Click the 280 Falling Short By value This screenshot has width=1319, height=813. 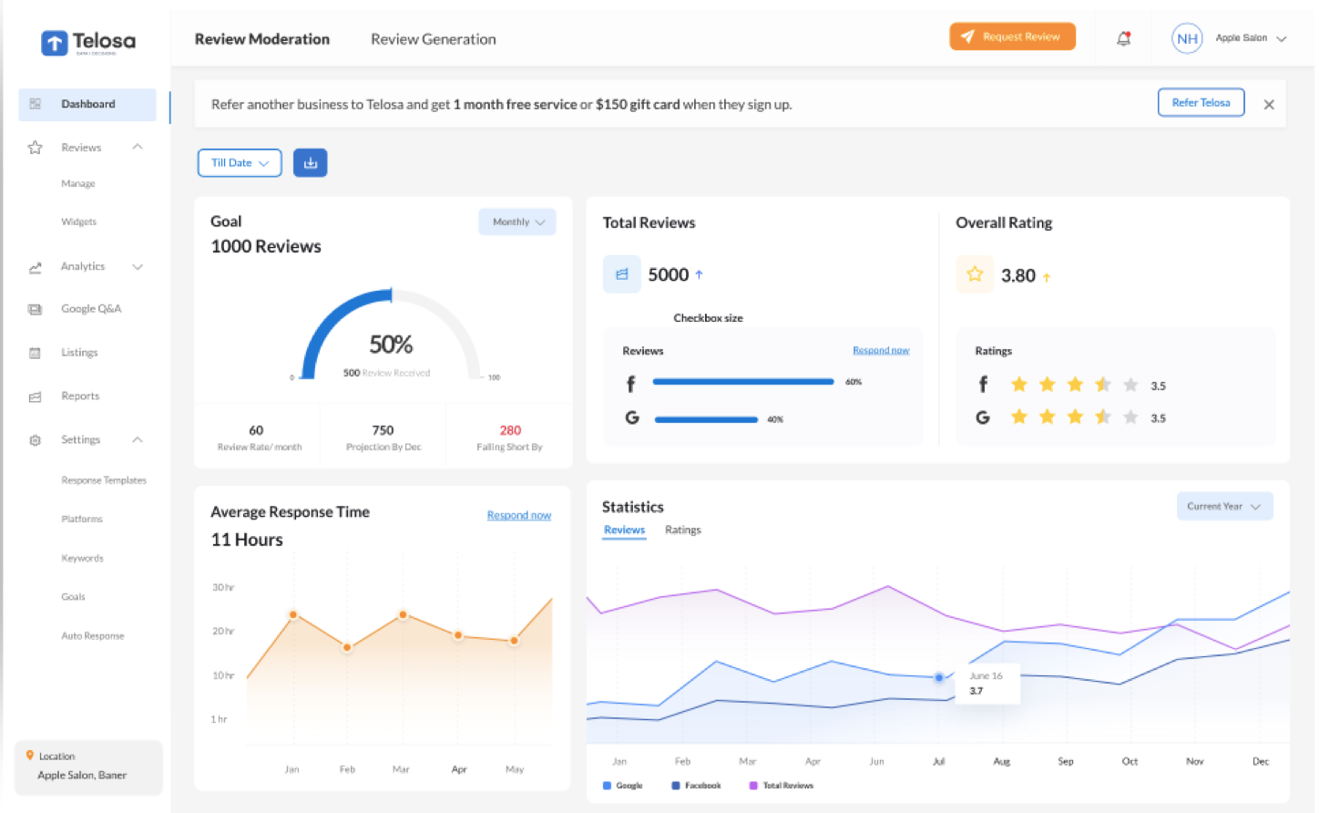coord(510,430)
